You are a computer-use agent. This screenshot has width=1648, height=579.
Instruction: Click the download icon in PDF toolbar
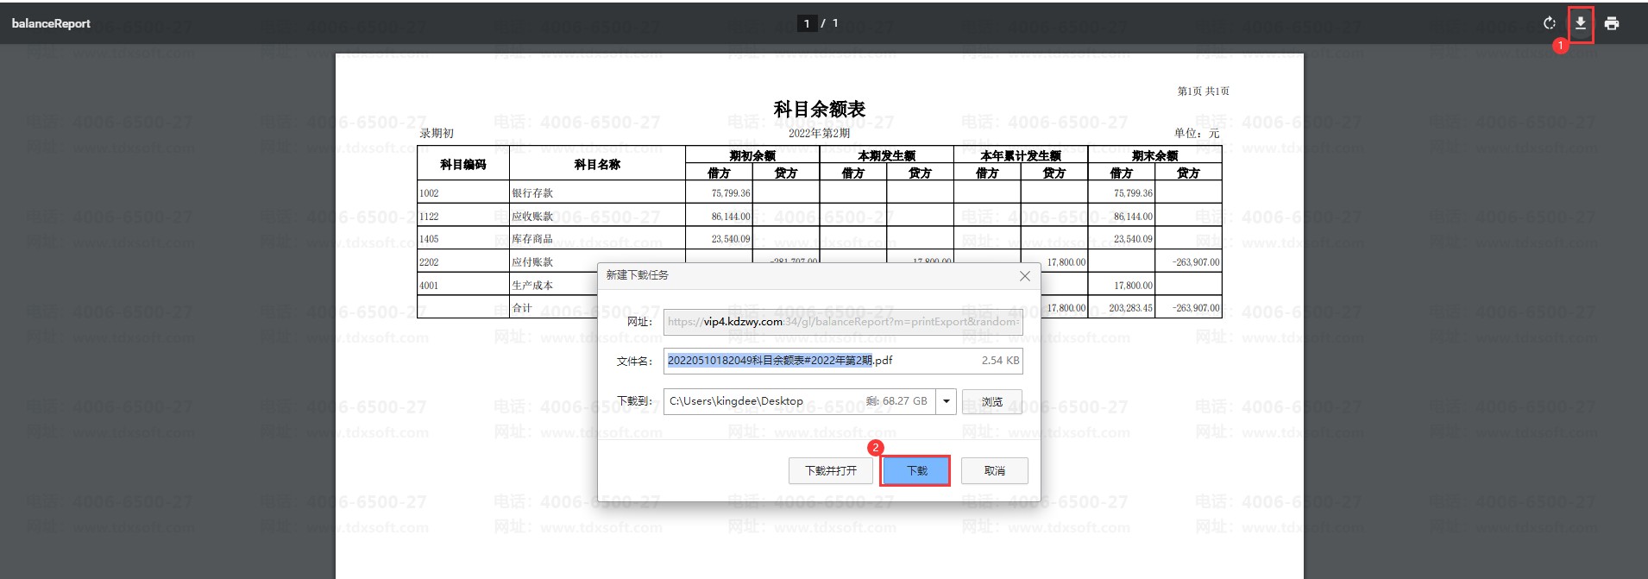[1580, 23]
